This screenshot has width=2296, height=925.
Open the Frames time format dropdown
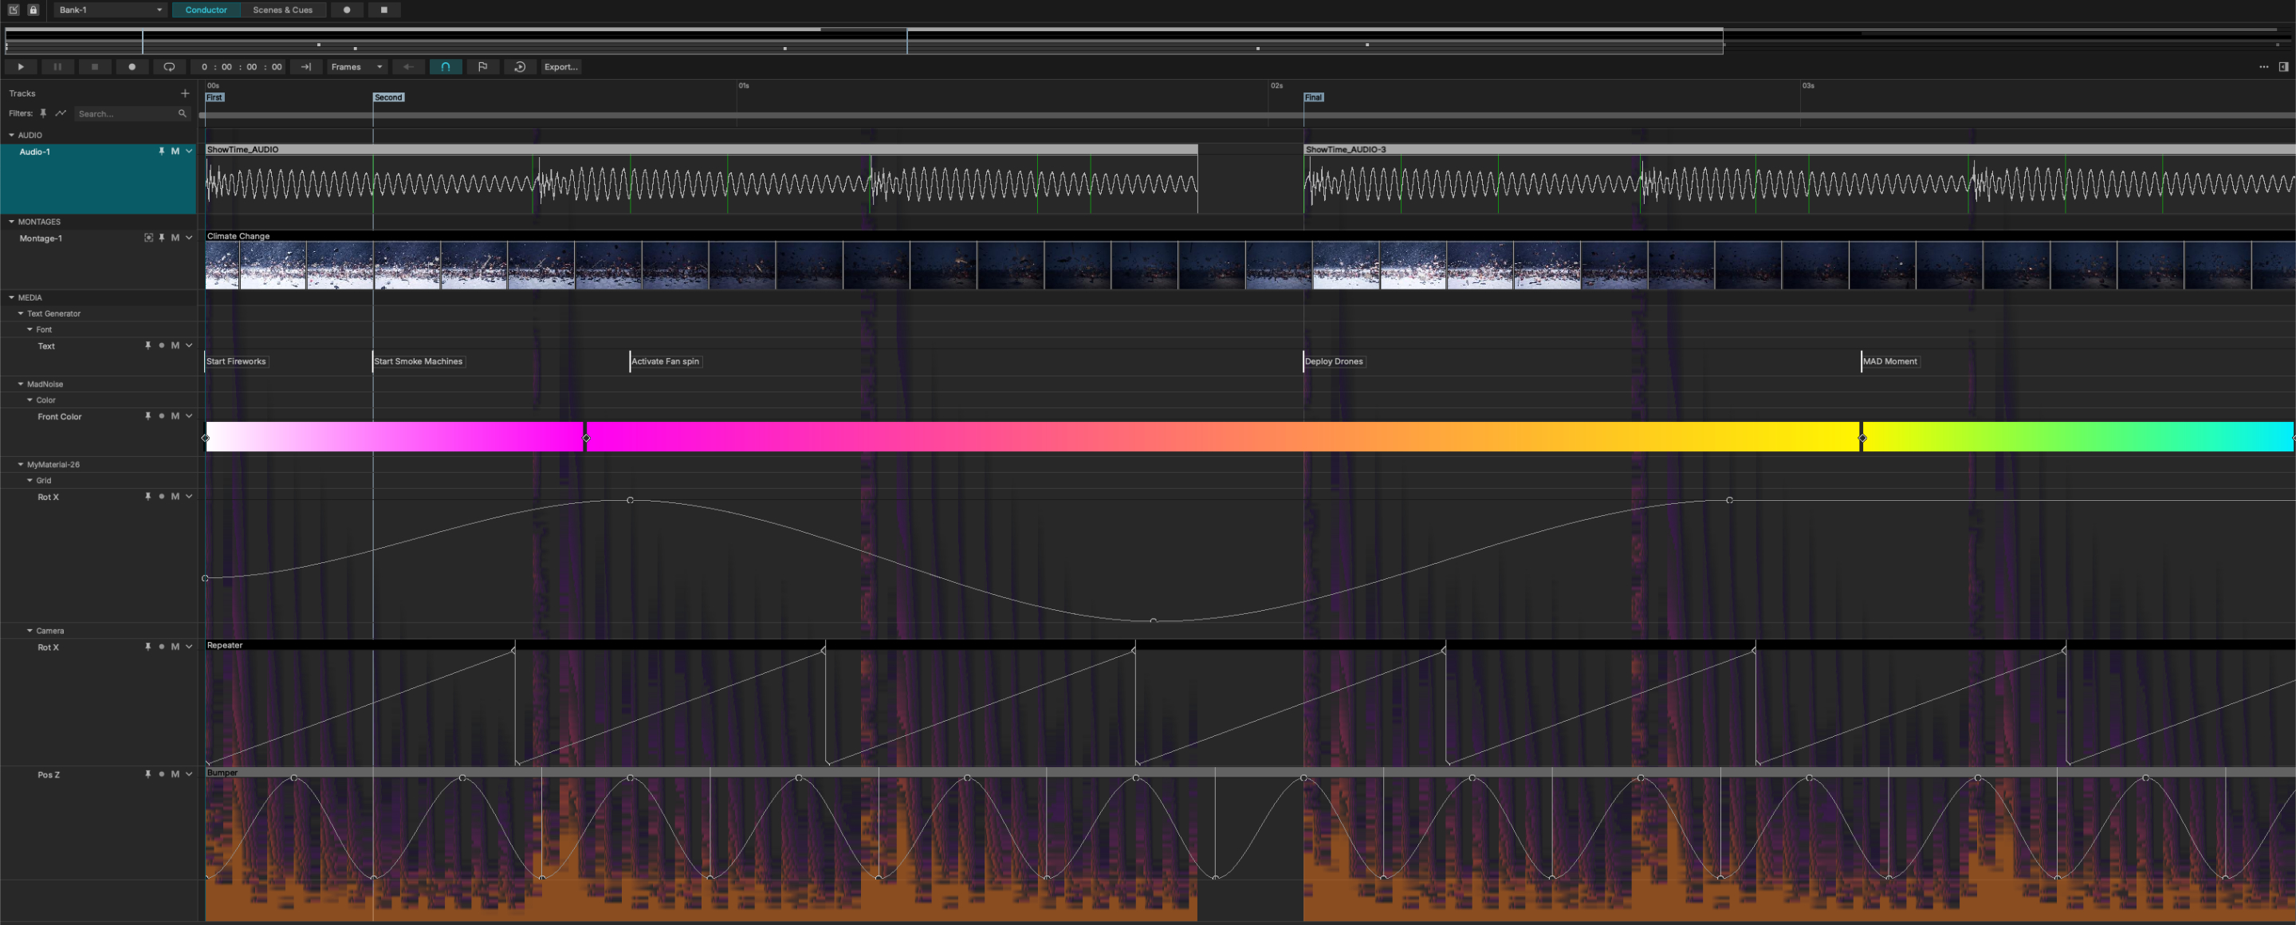click(356, 67)
